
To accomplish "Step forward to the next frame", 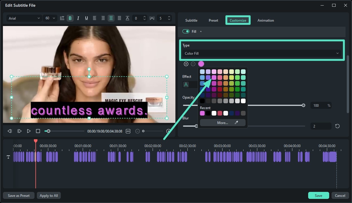I will tap(19, 131).
